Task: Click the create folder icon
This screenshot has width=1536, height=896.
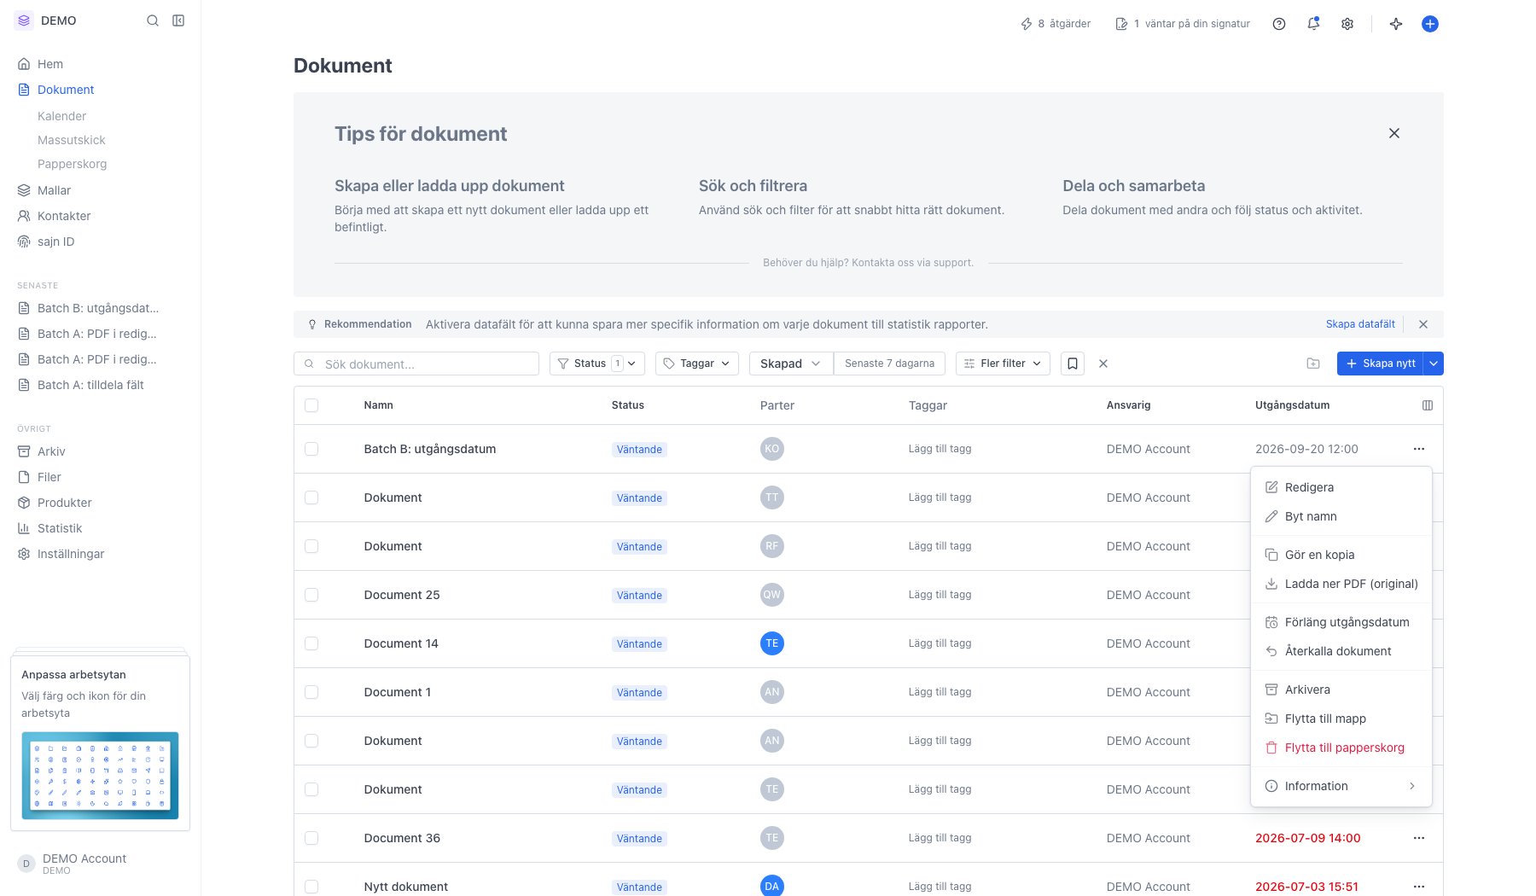Action: click(1313, 364)
